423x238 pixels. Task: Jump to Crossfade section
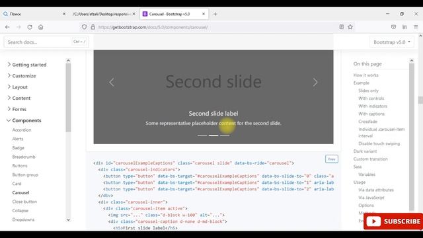click(367, 122)
